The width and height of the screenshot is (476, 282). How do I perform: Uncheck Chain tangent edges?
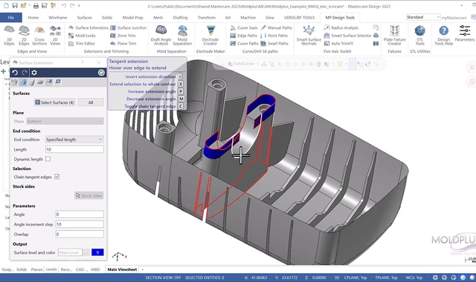coord(57,177)
